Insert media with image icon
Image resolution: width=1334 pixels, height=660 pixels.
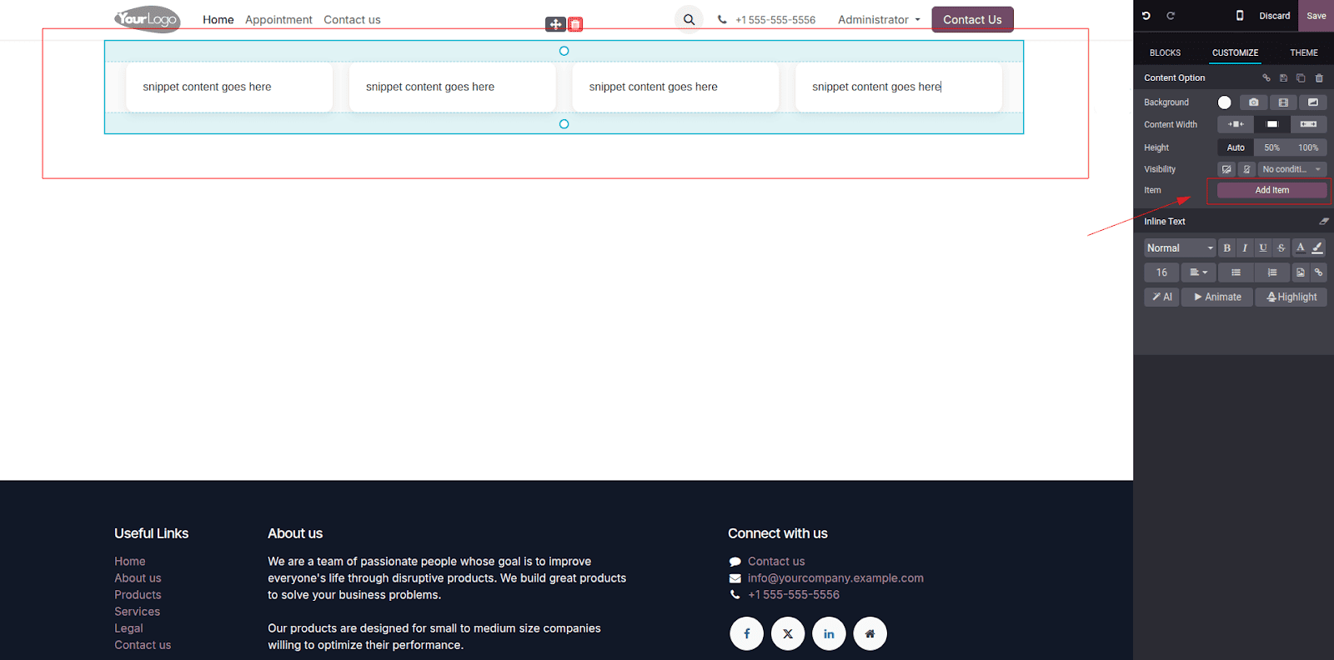point(1301,272)
